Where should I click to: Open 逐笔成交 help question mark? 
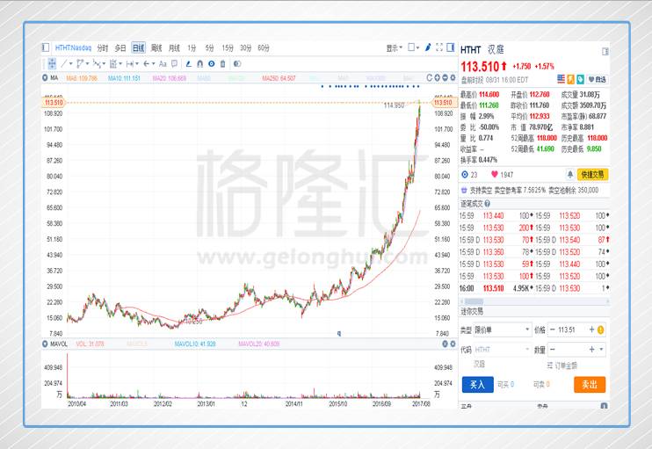pos(487,204)
